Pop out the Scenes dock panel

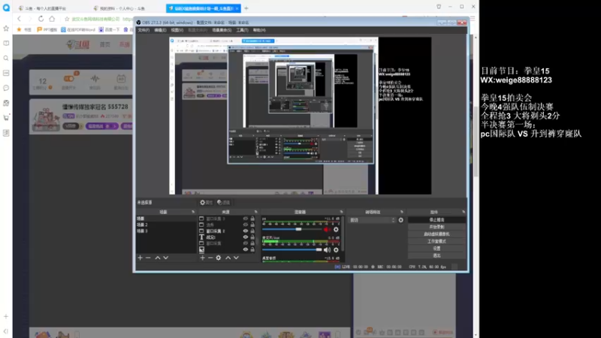[x=193, y=212]
